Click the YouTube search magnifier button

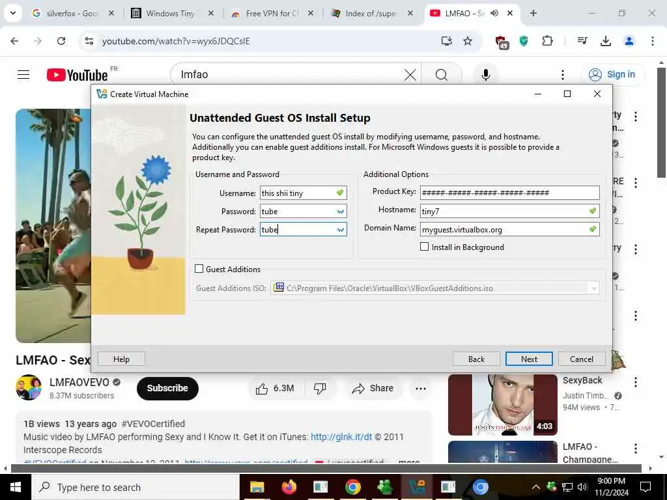coord(442,75)
